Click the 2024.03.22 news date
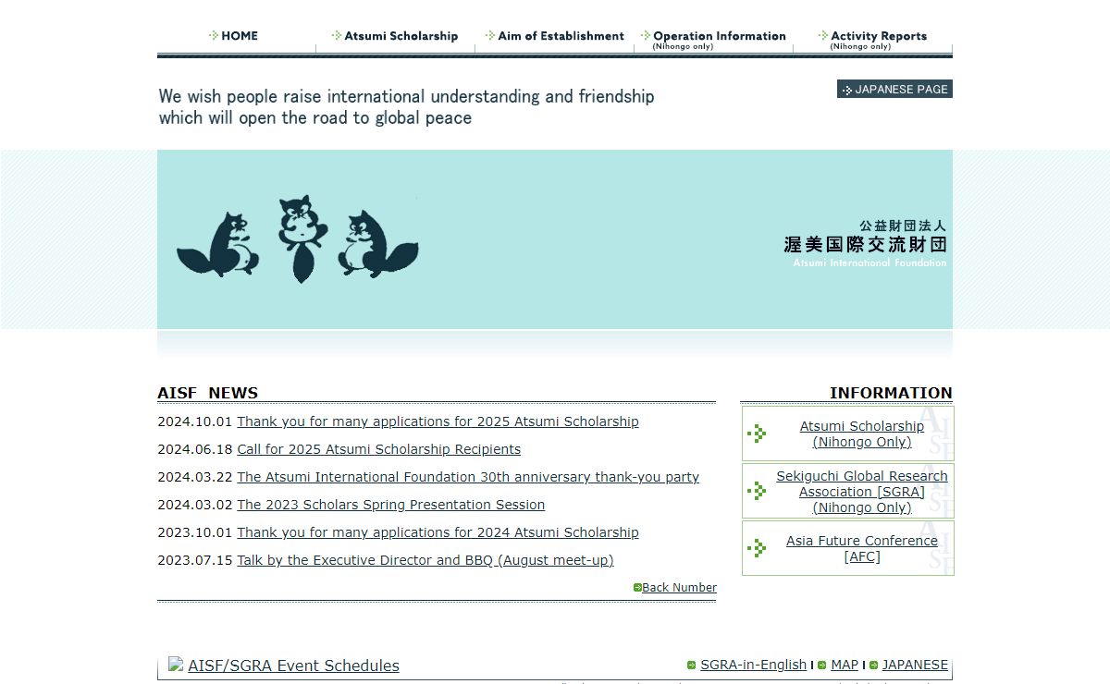1110x684 pixels. tap(195, 477)
